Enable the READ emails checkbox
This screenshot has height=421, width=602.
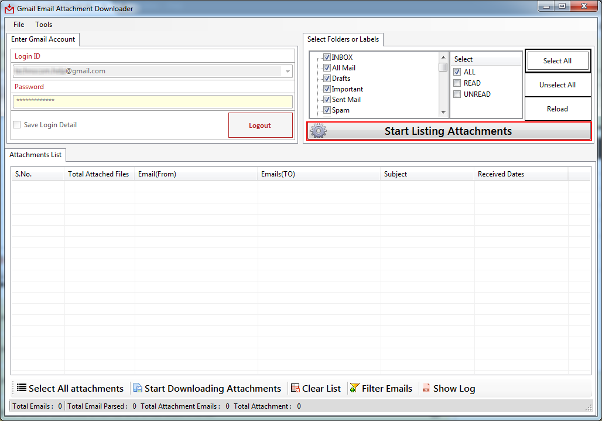pos(457,83)
